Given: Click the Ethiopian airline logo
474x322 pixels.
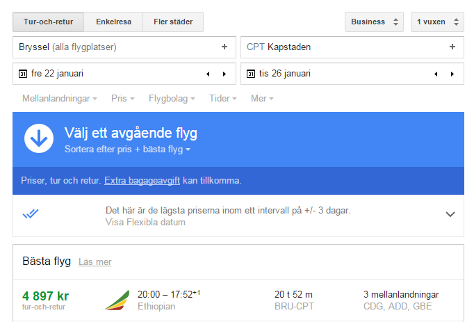Looking at the screenshot, I should [x=117, y=300].
